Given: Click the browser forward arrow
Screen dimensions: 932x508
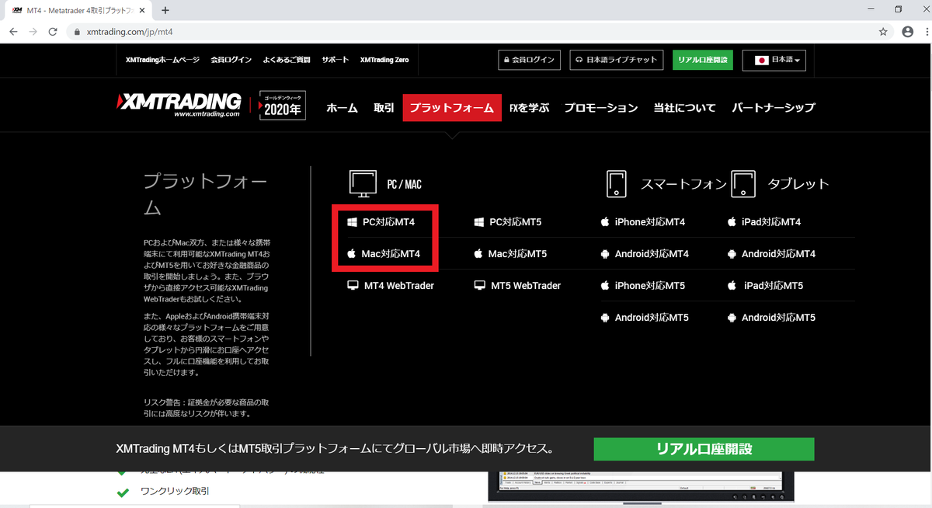Looking at the screenshot, I should [x=33, y=32].
